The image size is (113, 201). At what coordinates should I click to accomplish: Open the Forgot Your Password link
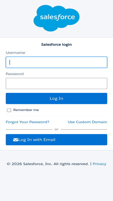click(x=27, y=122)
